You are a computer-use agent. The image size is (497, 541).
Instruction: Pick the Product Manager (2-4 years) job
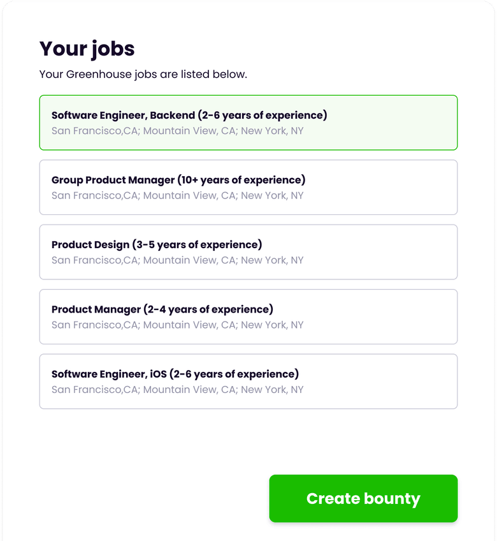(248, 316)
